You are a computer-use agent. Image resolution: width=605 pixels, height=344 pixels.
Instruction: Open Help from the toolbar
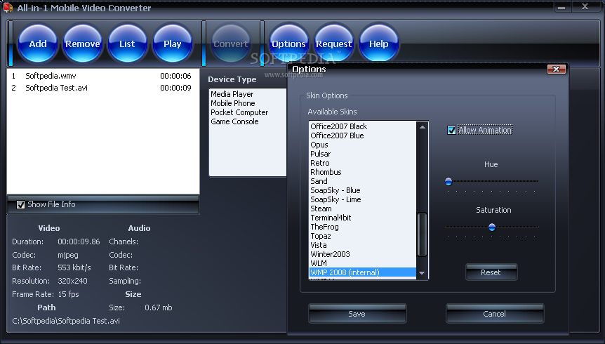coord(379,44)
